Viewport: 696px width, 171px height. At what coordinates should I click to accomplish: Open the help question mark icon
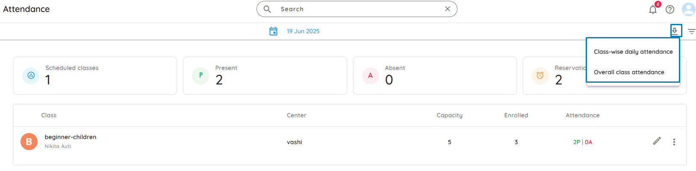pos(670,9)
